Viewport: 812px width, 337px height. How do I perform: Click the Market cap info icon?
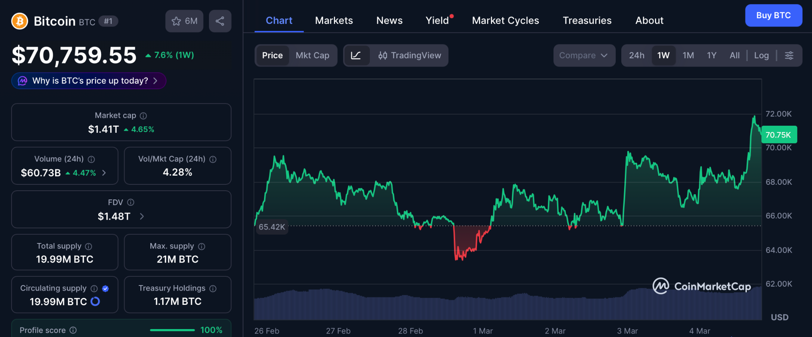144,116
